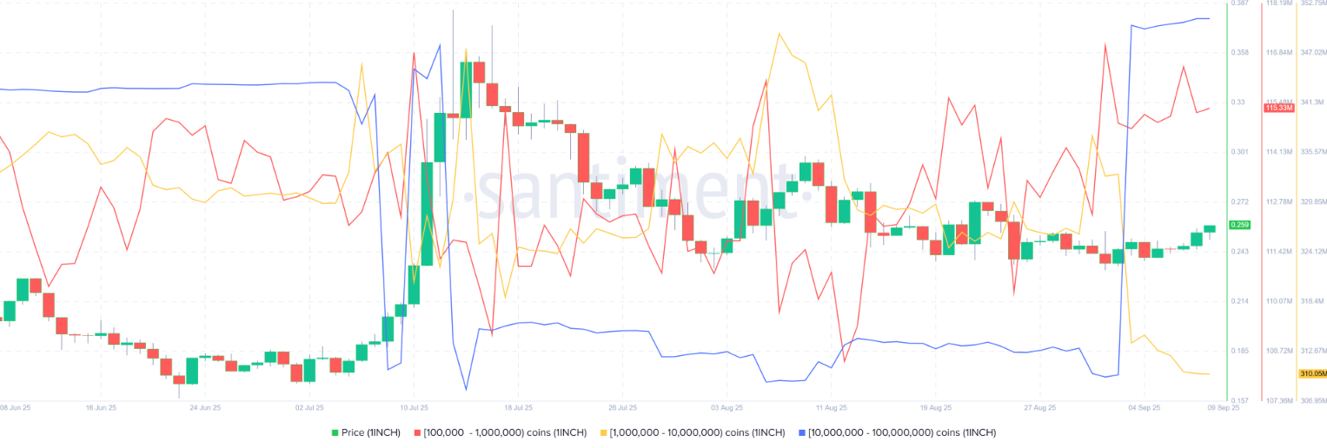Click the 24 Jun 25 date label
Viewport: 1327px width, 448px height.
click(205, 406)
